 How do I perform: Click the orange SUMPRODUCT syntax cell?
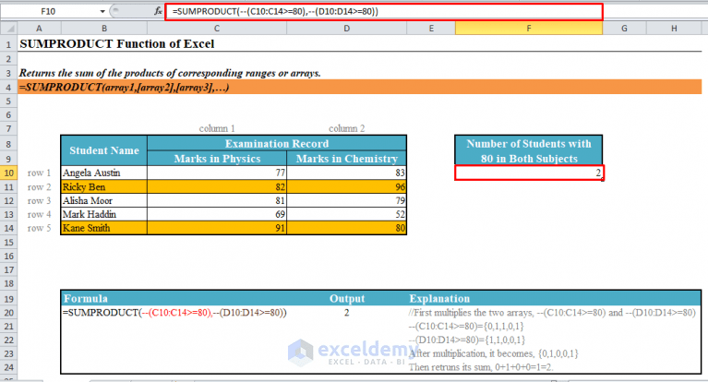(x=359, y=87)
